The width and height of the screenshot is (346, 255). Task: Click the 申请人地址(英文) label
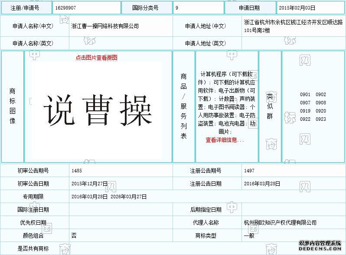click(x=206, y=43)
